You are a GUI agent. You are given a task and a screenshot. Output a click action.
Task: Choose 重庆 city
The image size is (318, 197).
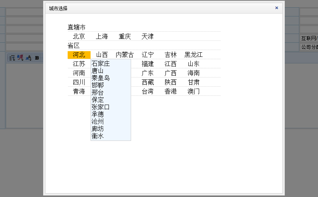click(125, 37)
